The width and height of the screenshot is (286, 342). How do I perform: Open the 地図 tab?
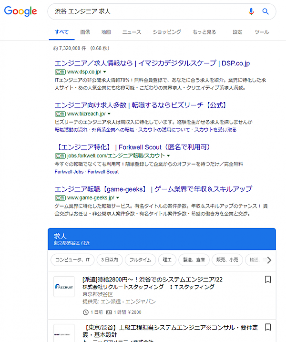pyautogui.click(x=106, y=32)
